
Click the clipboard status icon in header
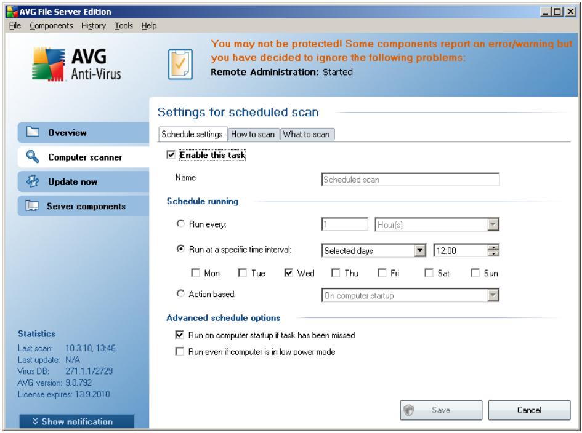(x=180, y=64)
